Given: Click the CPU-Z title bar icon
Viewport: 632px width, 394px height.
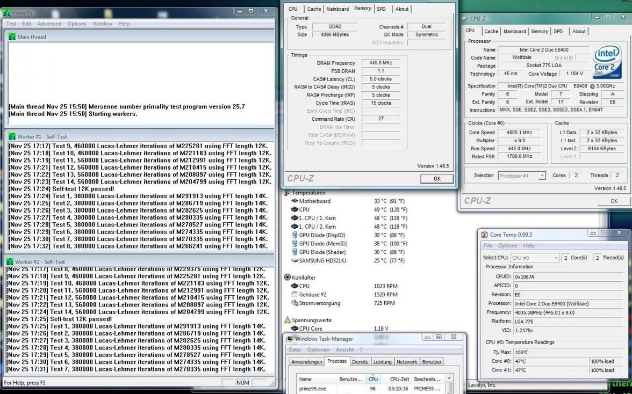Looking at the screenshot, I should pyautogui.click(x=465, y=18).
